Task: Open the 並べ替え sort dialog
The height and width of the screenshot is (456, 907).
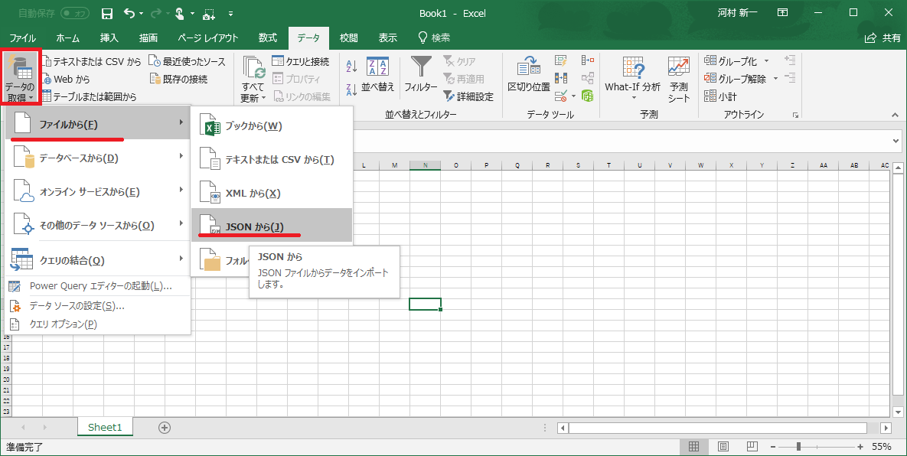Action: (377, 75)
